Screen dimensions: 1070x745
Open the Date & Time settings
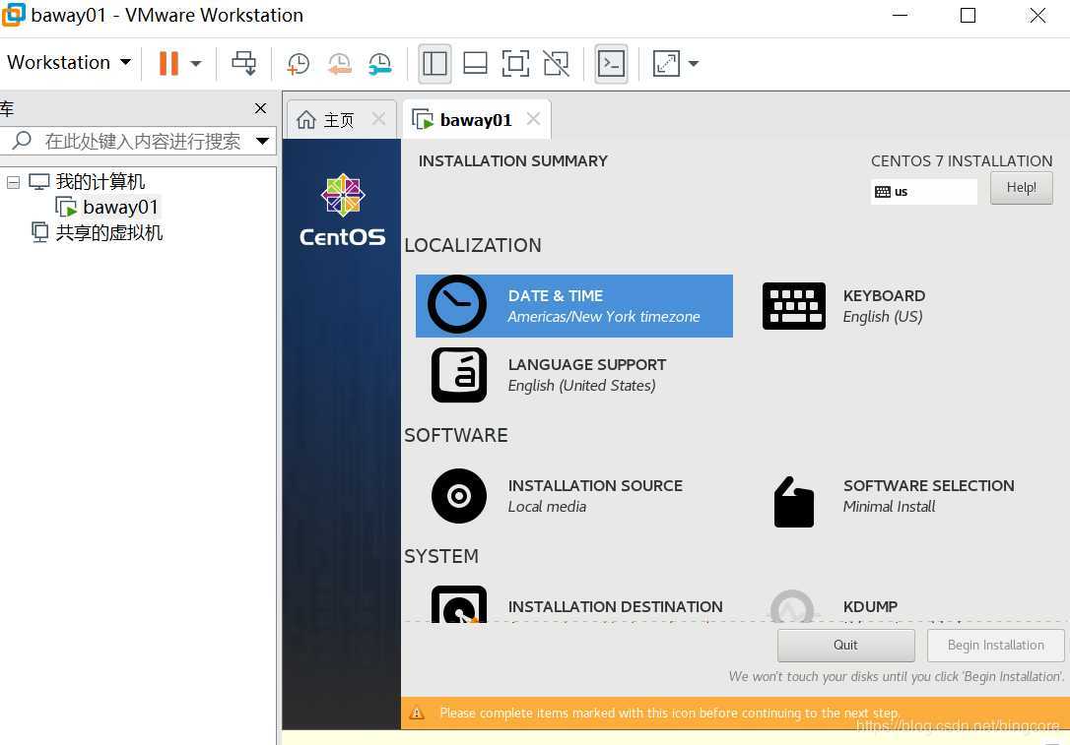pyautogui.click(x=573, y=306)
